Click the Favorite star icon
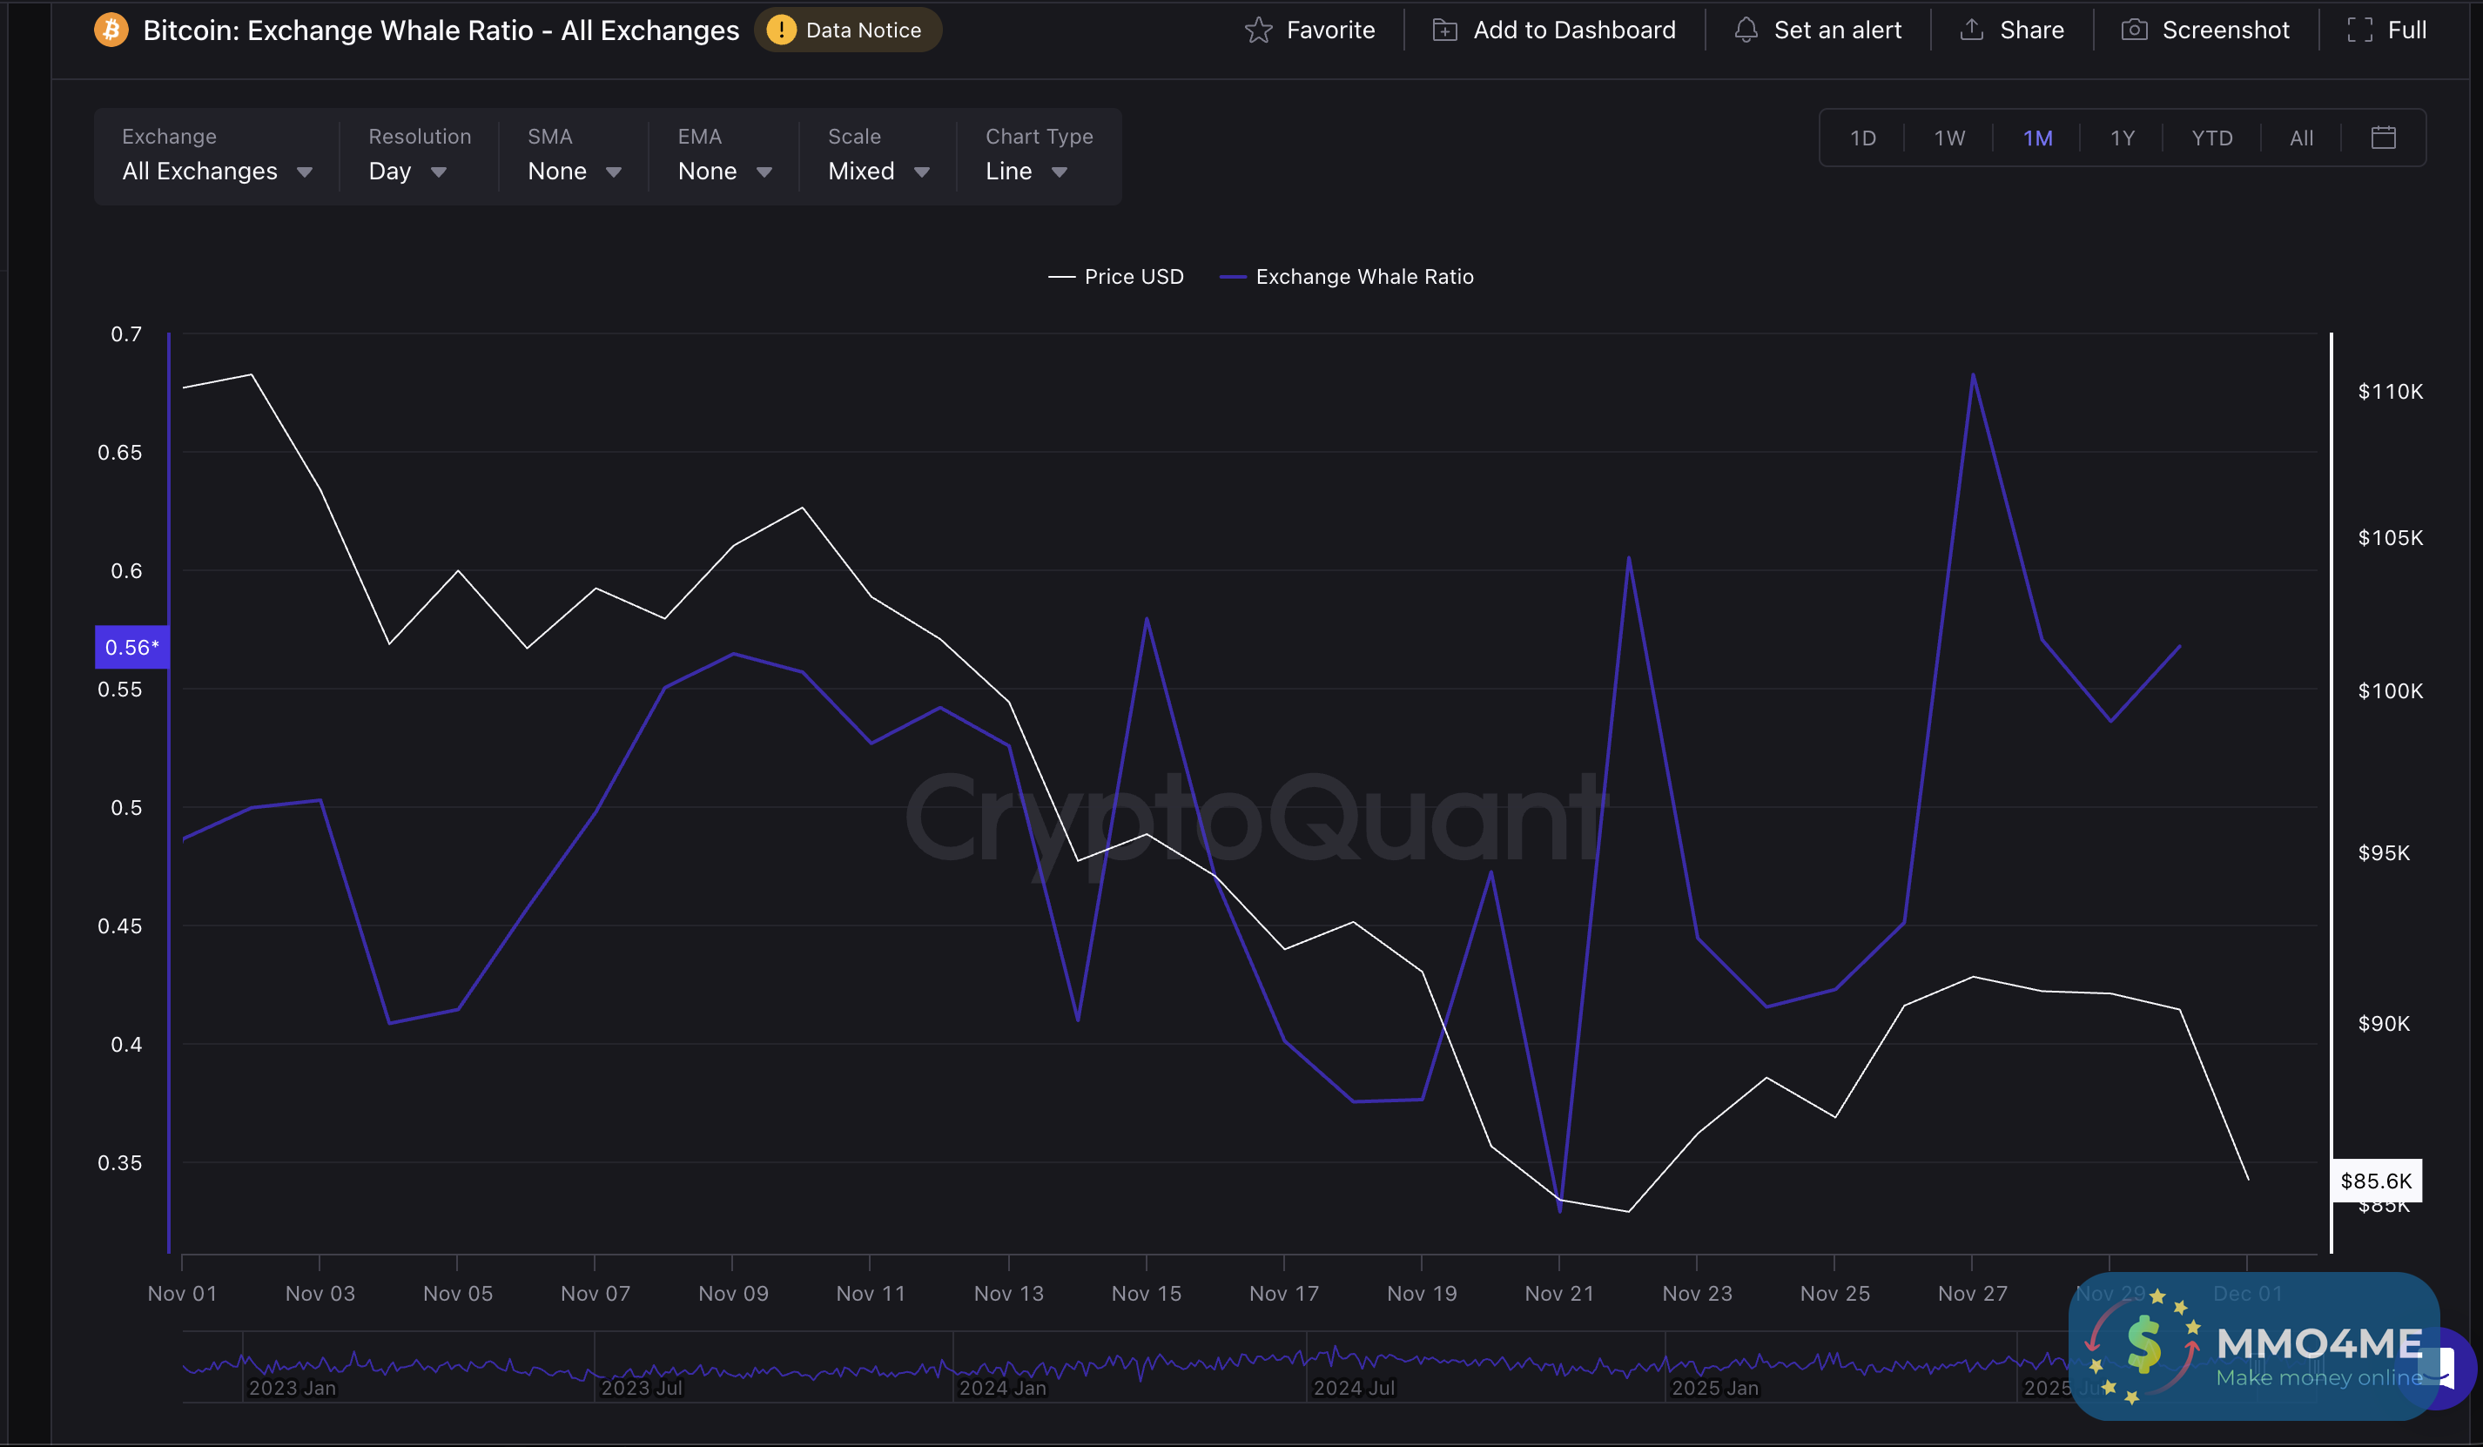2483x1447 pixels. (1258, 30)
